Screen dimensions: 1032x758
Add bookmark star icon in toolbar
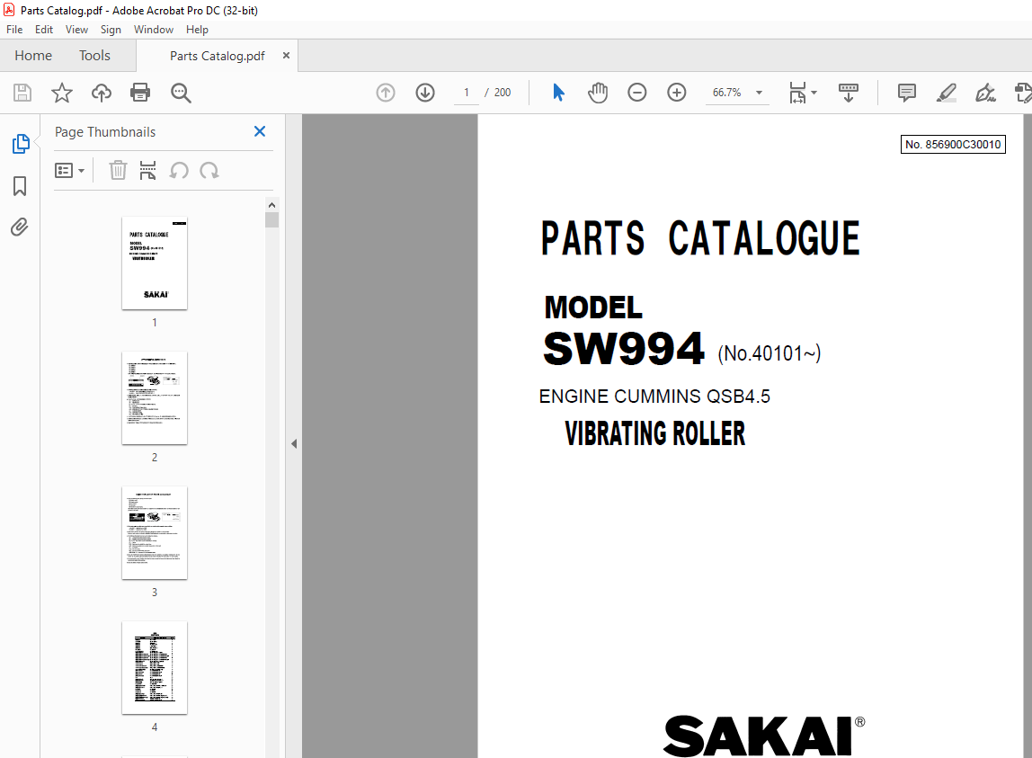pos(62,93)
